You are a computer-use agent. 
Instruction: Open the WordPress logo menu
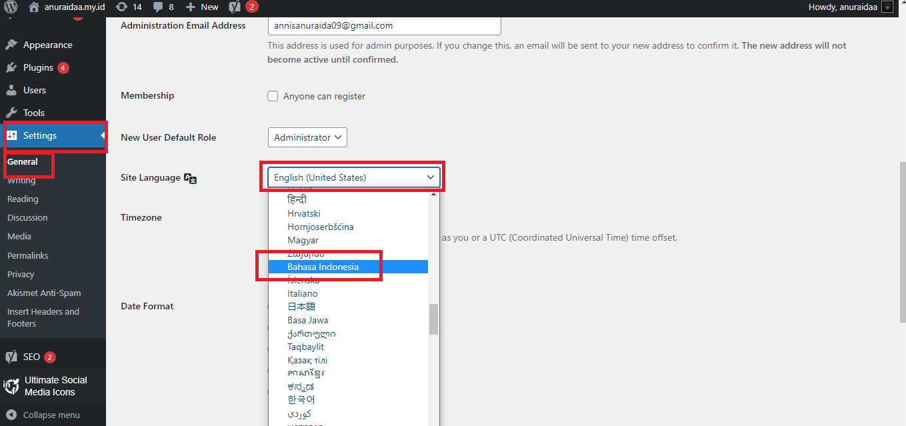[11, 7]
